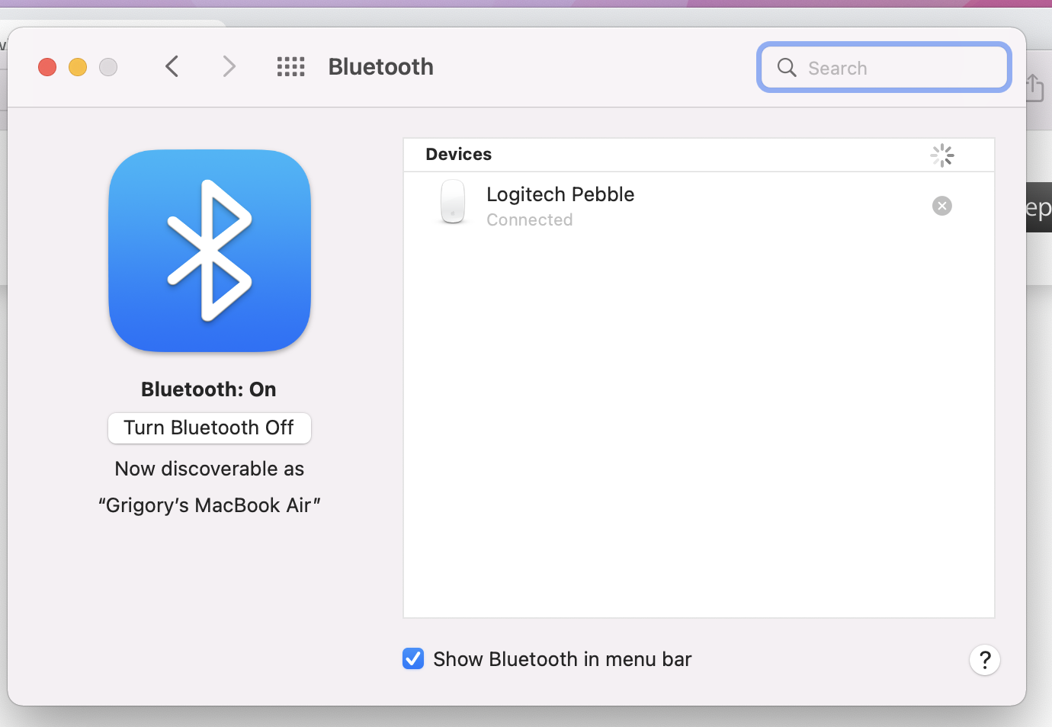Screen dimensions: 1052x727
Task: Close the Bluetooth window with red button
Action: tap(47, 67)
